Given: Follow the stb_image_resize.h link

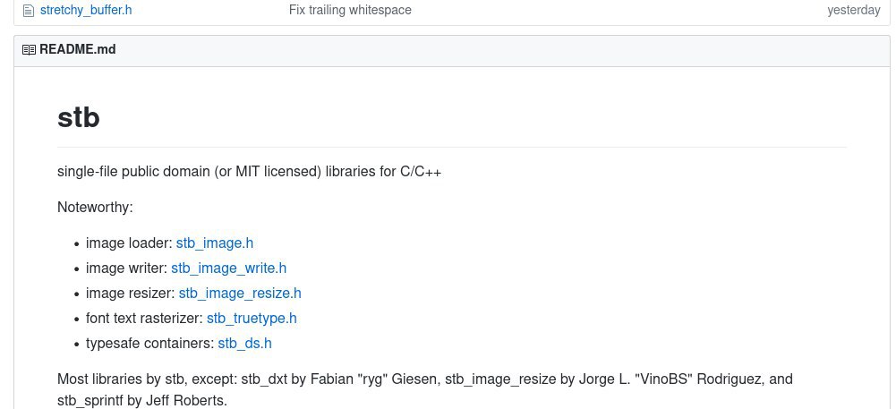Looking at the screenshot, I should click(240, 294).
